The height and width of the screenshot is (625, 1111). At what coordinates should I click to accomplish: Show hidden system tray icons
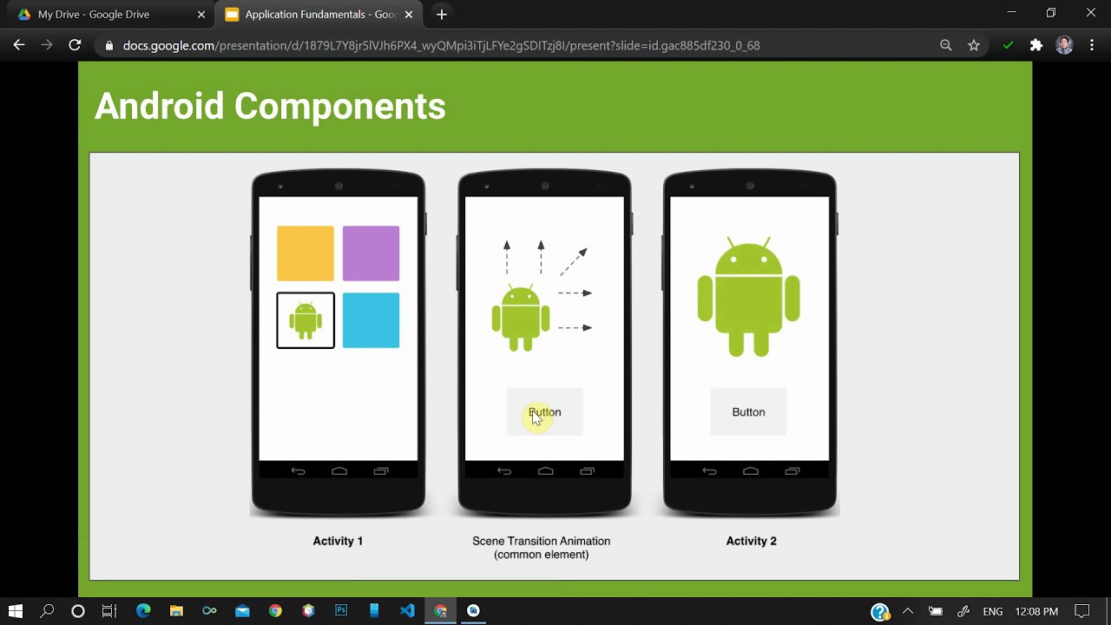coord(908,611)
